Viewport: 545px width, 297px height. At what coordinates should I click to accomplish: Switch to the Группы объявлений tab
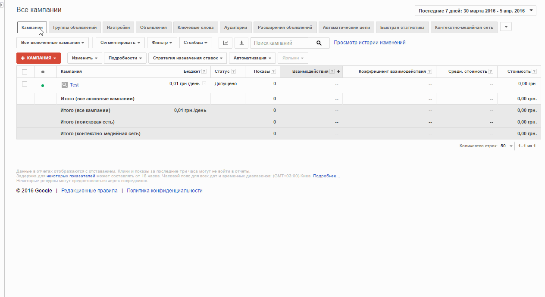(75, 27)
